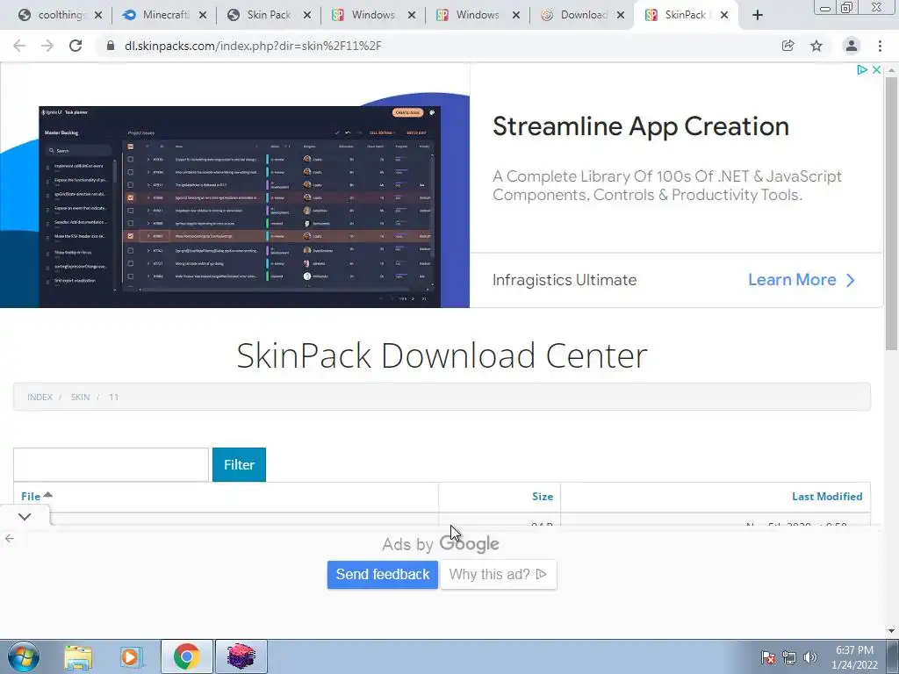The width and height of the screenshot is (899, 674).
Task: Sort the list by File column
Action: coord(31,497)
